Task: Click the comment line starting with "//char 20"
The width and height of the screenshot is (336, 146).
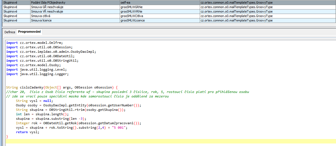Action: [x=84, y=92]
